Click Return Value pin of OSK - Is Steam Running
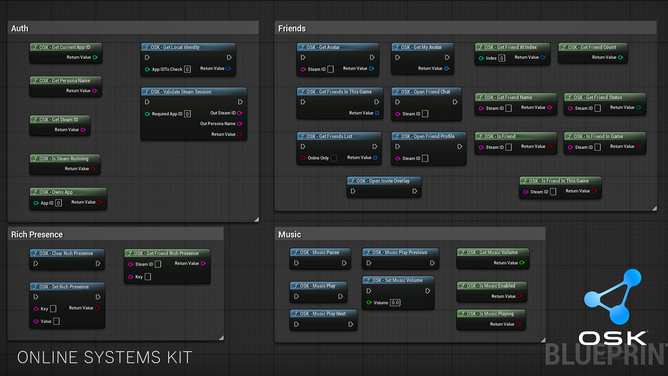Viewport: 668px width, 376px height. 93,169
